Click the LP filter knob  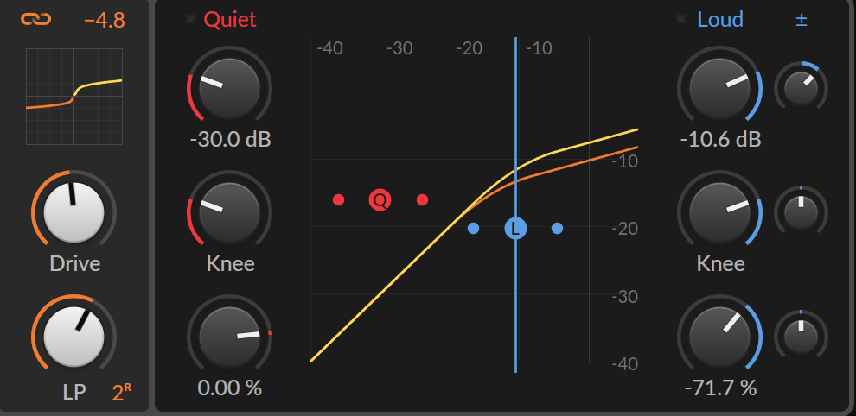73,337
